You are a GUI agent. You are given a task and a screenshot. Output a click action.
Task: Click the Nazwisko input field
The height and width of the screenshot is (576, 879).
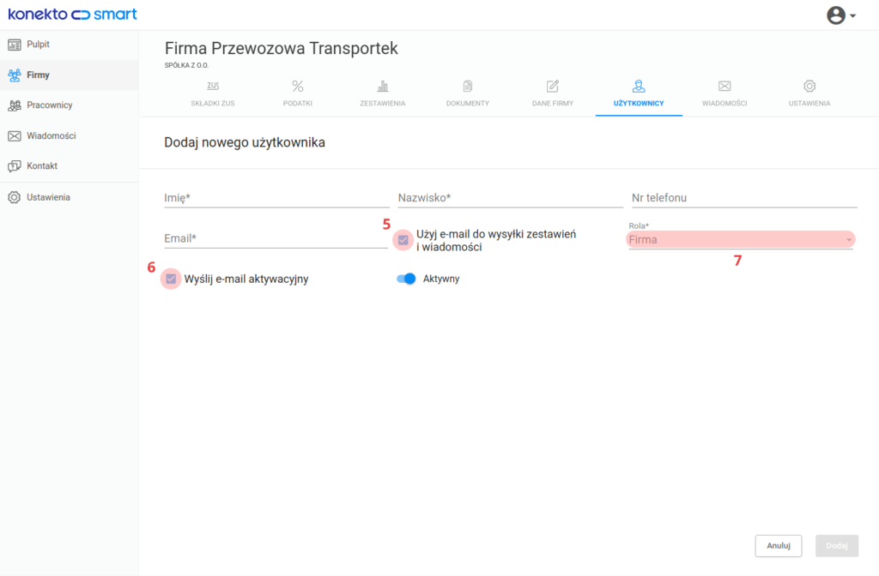[x=510, y=198]
